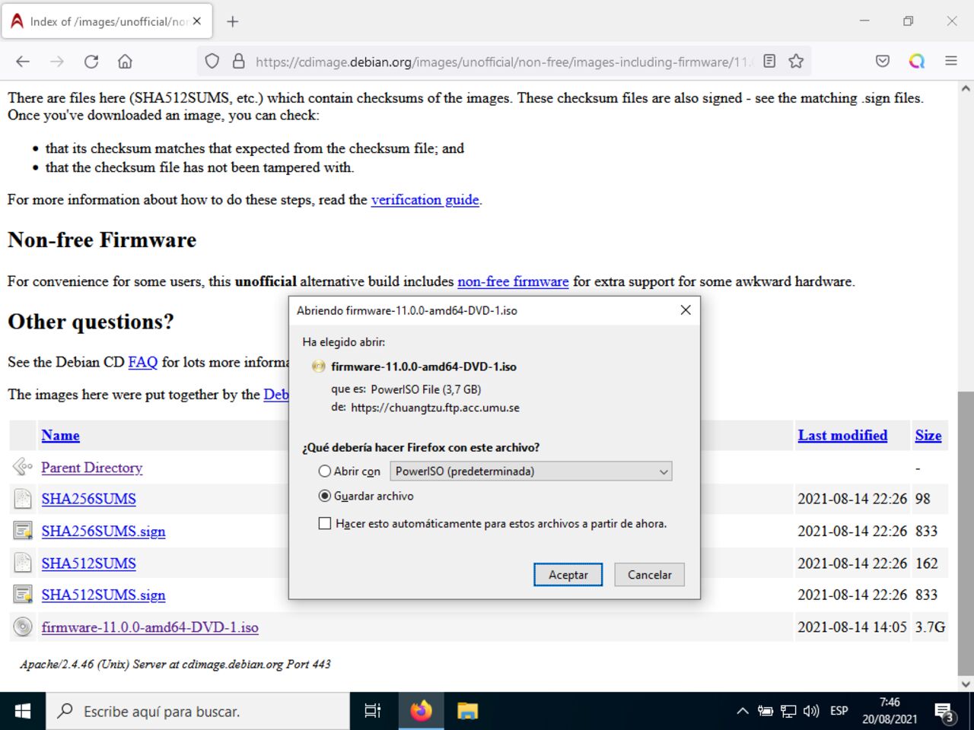This screenshot has height=730, width=974.
Task: Select the Abrir con radio option
Action: pos(325,471)
